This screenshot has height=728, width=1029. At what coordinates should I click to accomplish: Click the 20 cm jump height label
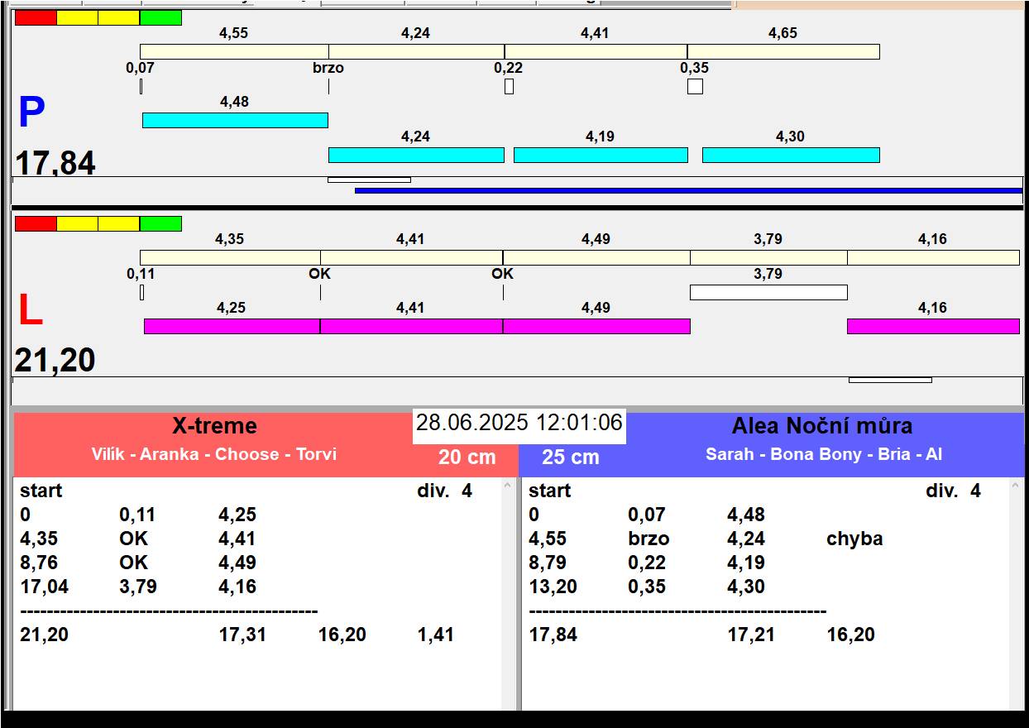[x=467, y=457]
